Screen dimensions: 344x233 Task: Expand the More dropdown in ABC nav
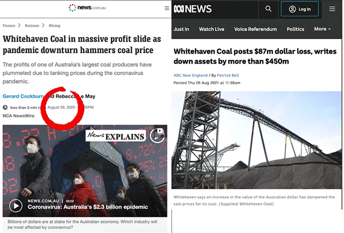[322, 29]
